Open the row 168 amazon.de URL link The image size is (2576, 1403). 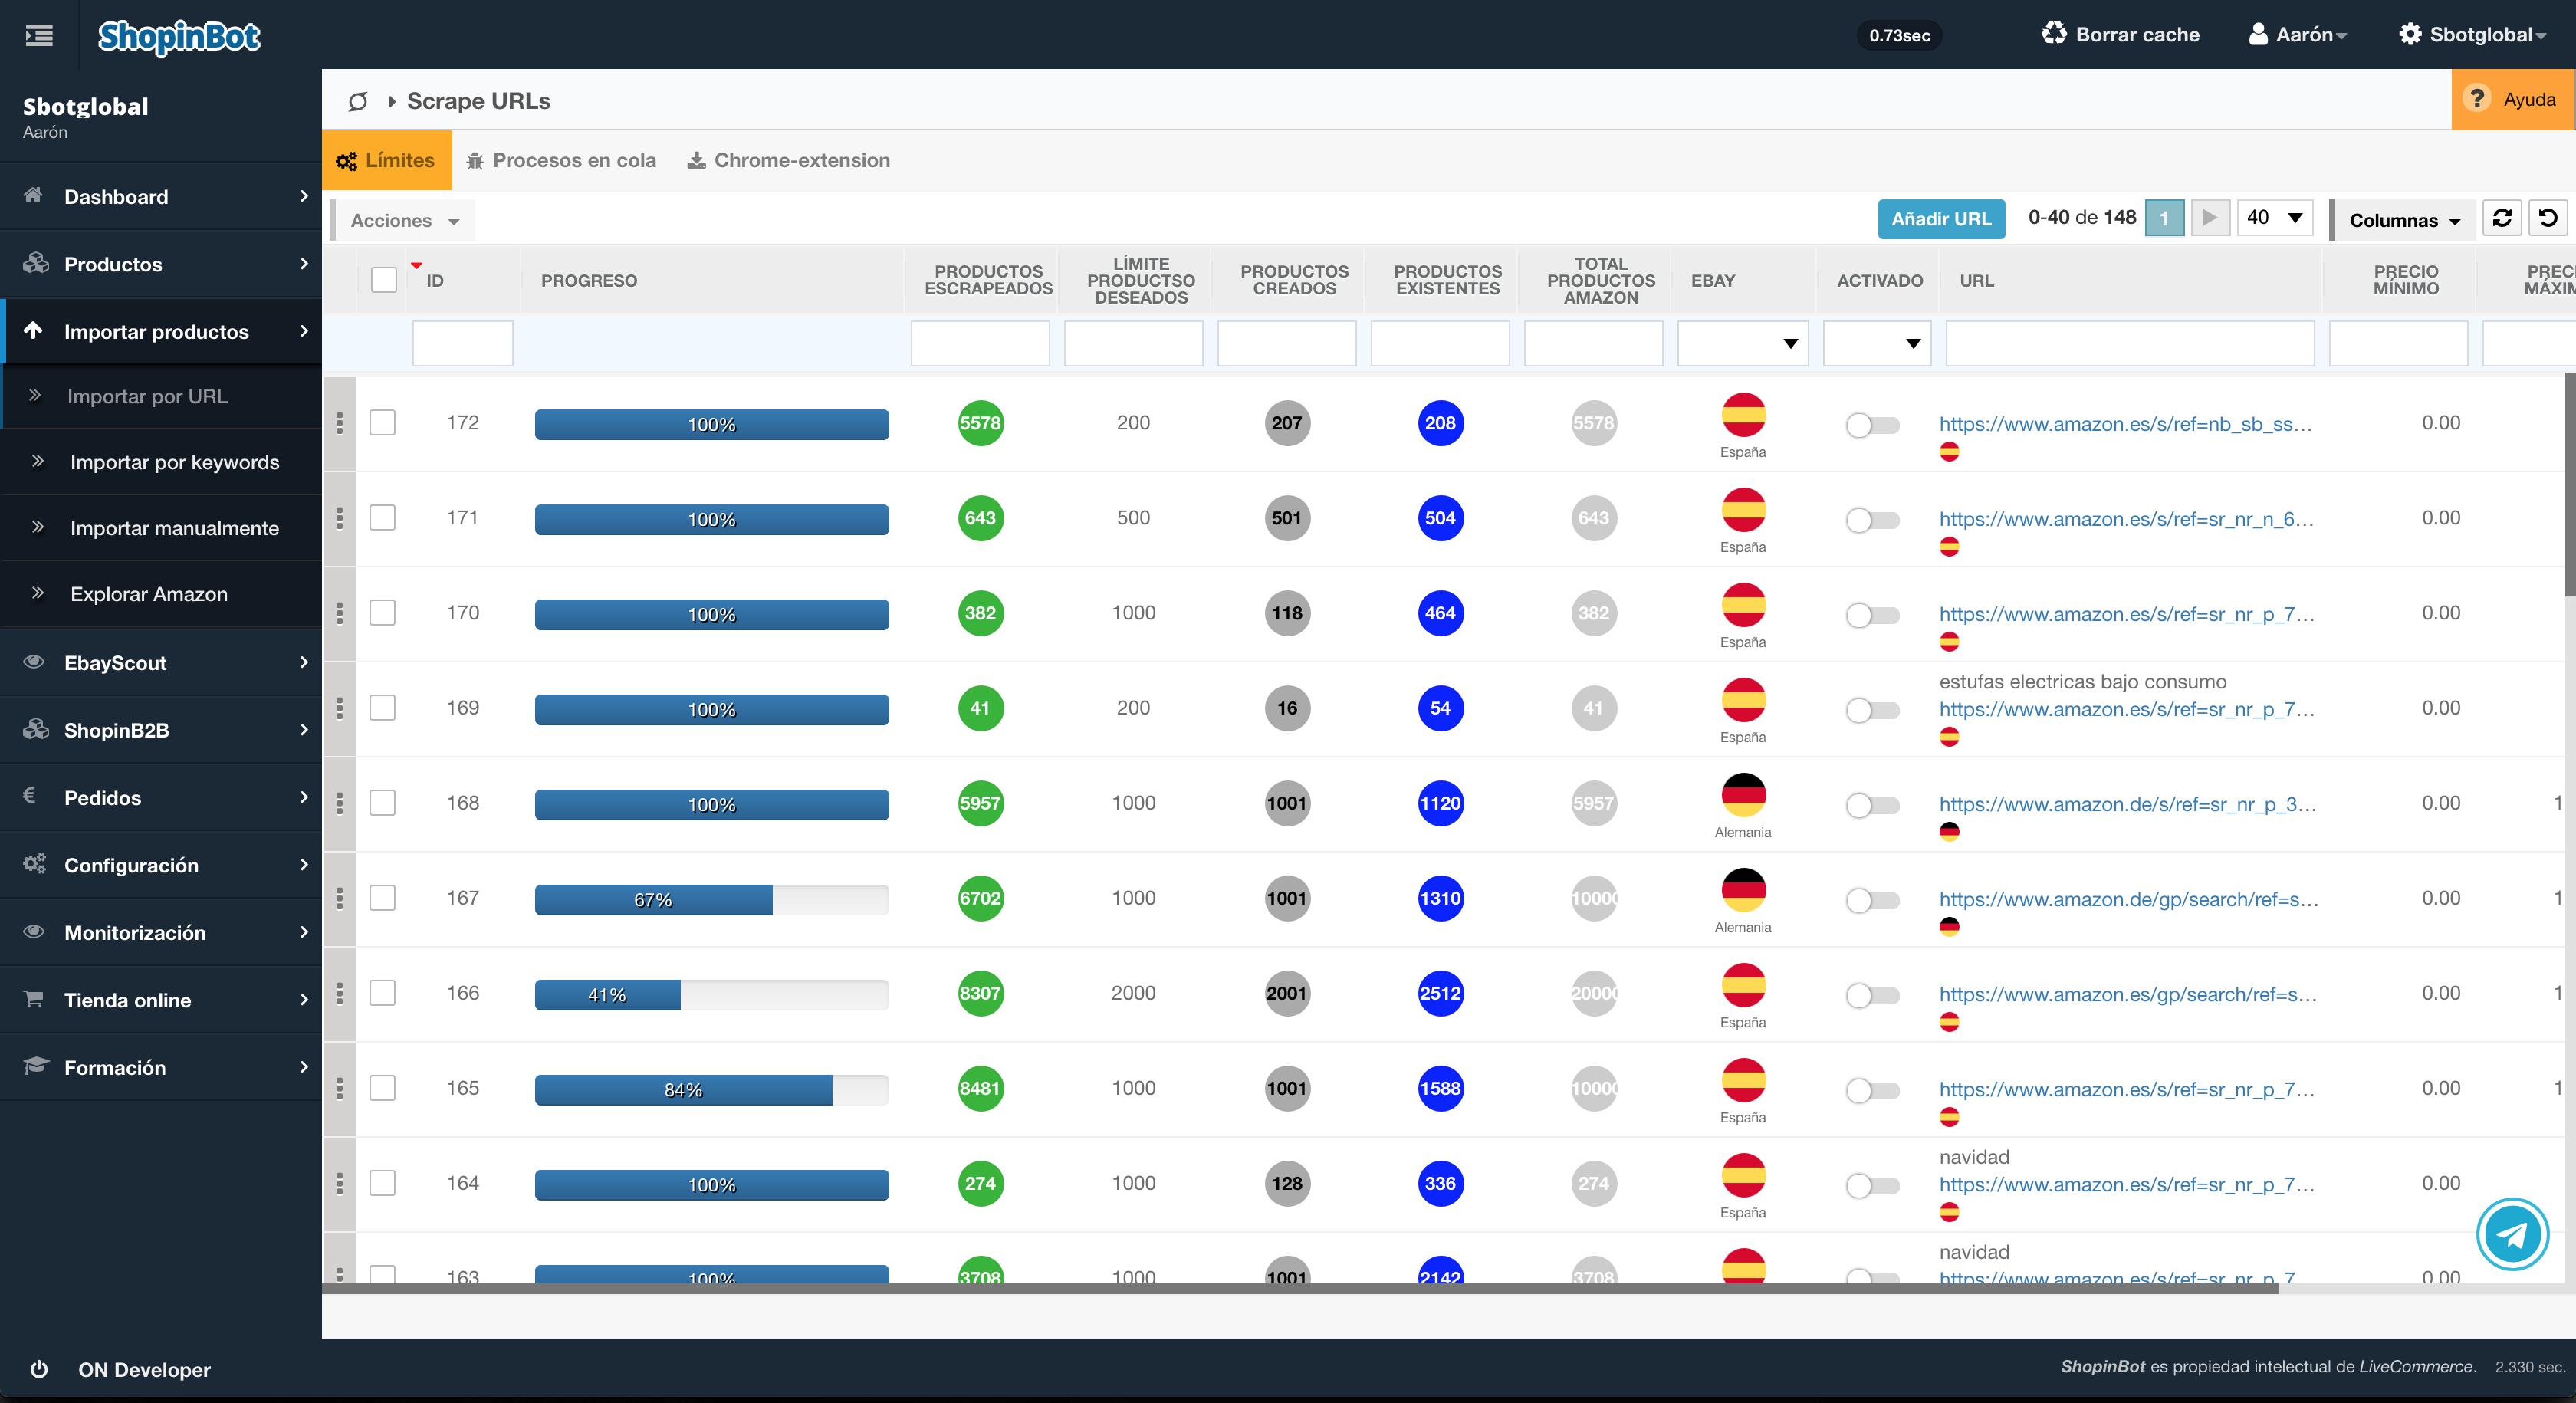coord(2127,804)
